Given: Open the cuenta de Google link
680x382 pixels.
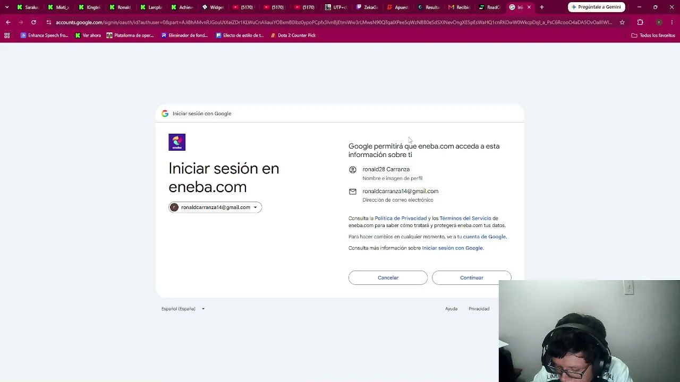Looking at the screenshot, I should point(484,237).
